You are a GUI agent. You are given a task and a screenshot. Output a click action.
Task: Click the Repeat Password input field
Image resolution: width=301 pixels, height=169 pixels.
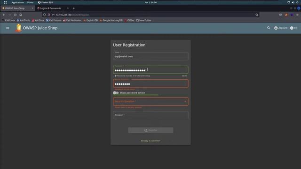click(x=150, y=84)
